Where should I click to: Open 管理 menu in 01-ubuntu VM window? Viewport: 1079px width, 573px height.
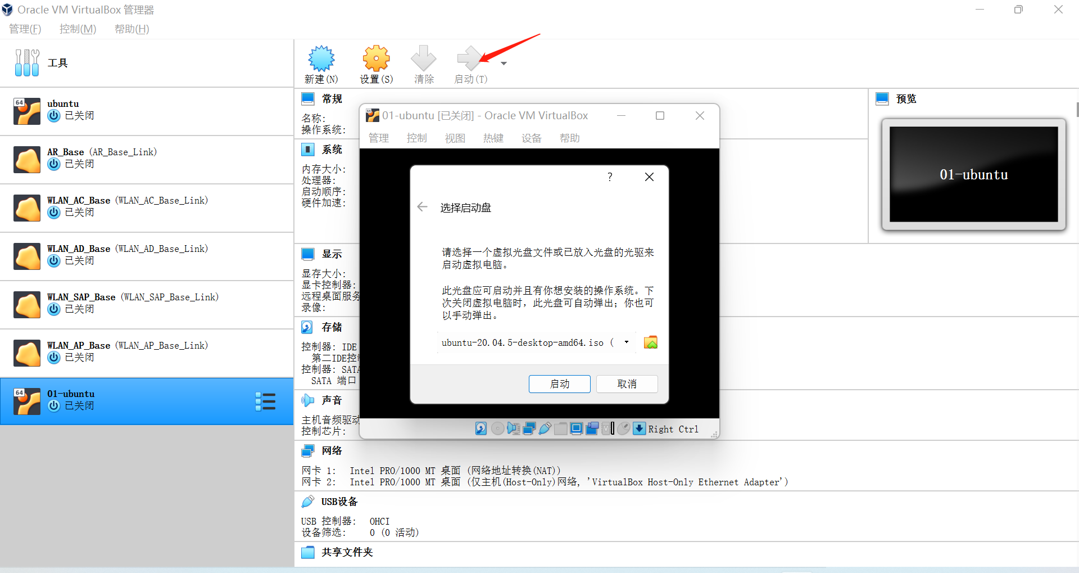tap(379, 138)
